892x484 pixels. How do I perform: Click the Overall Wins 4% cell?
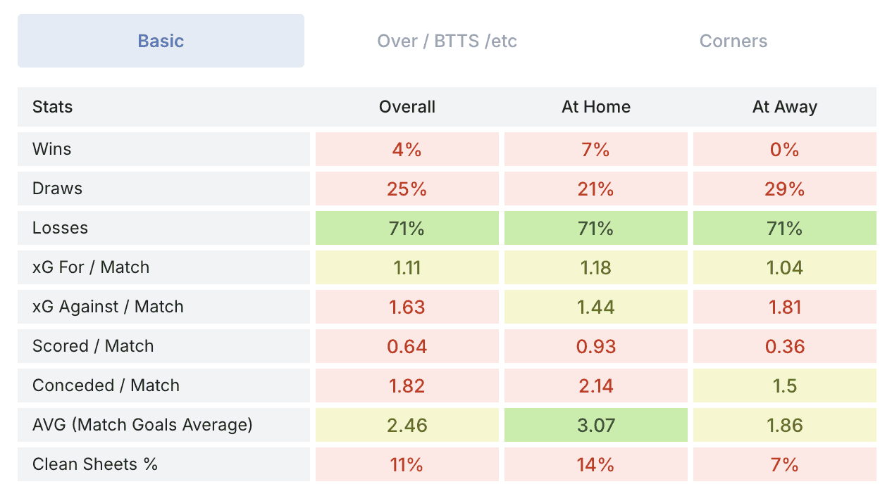(x=407, y=149)
